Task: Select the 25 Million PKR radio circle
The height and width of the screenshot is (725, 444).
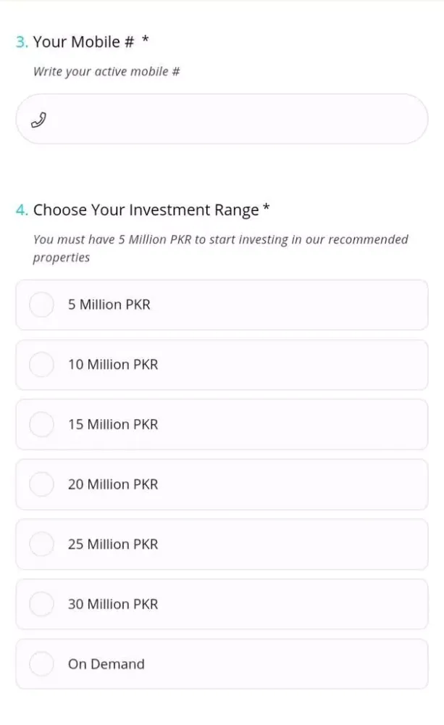Action: point(41,544)
